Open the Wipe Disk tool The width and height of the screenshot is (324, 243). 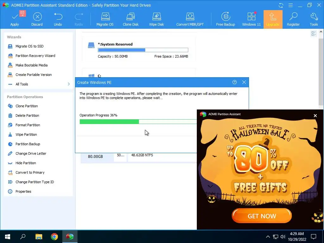[156, 19]
